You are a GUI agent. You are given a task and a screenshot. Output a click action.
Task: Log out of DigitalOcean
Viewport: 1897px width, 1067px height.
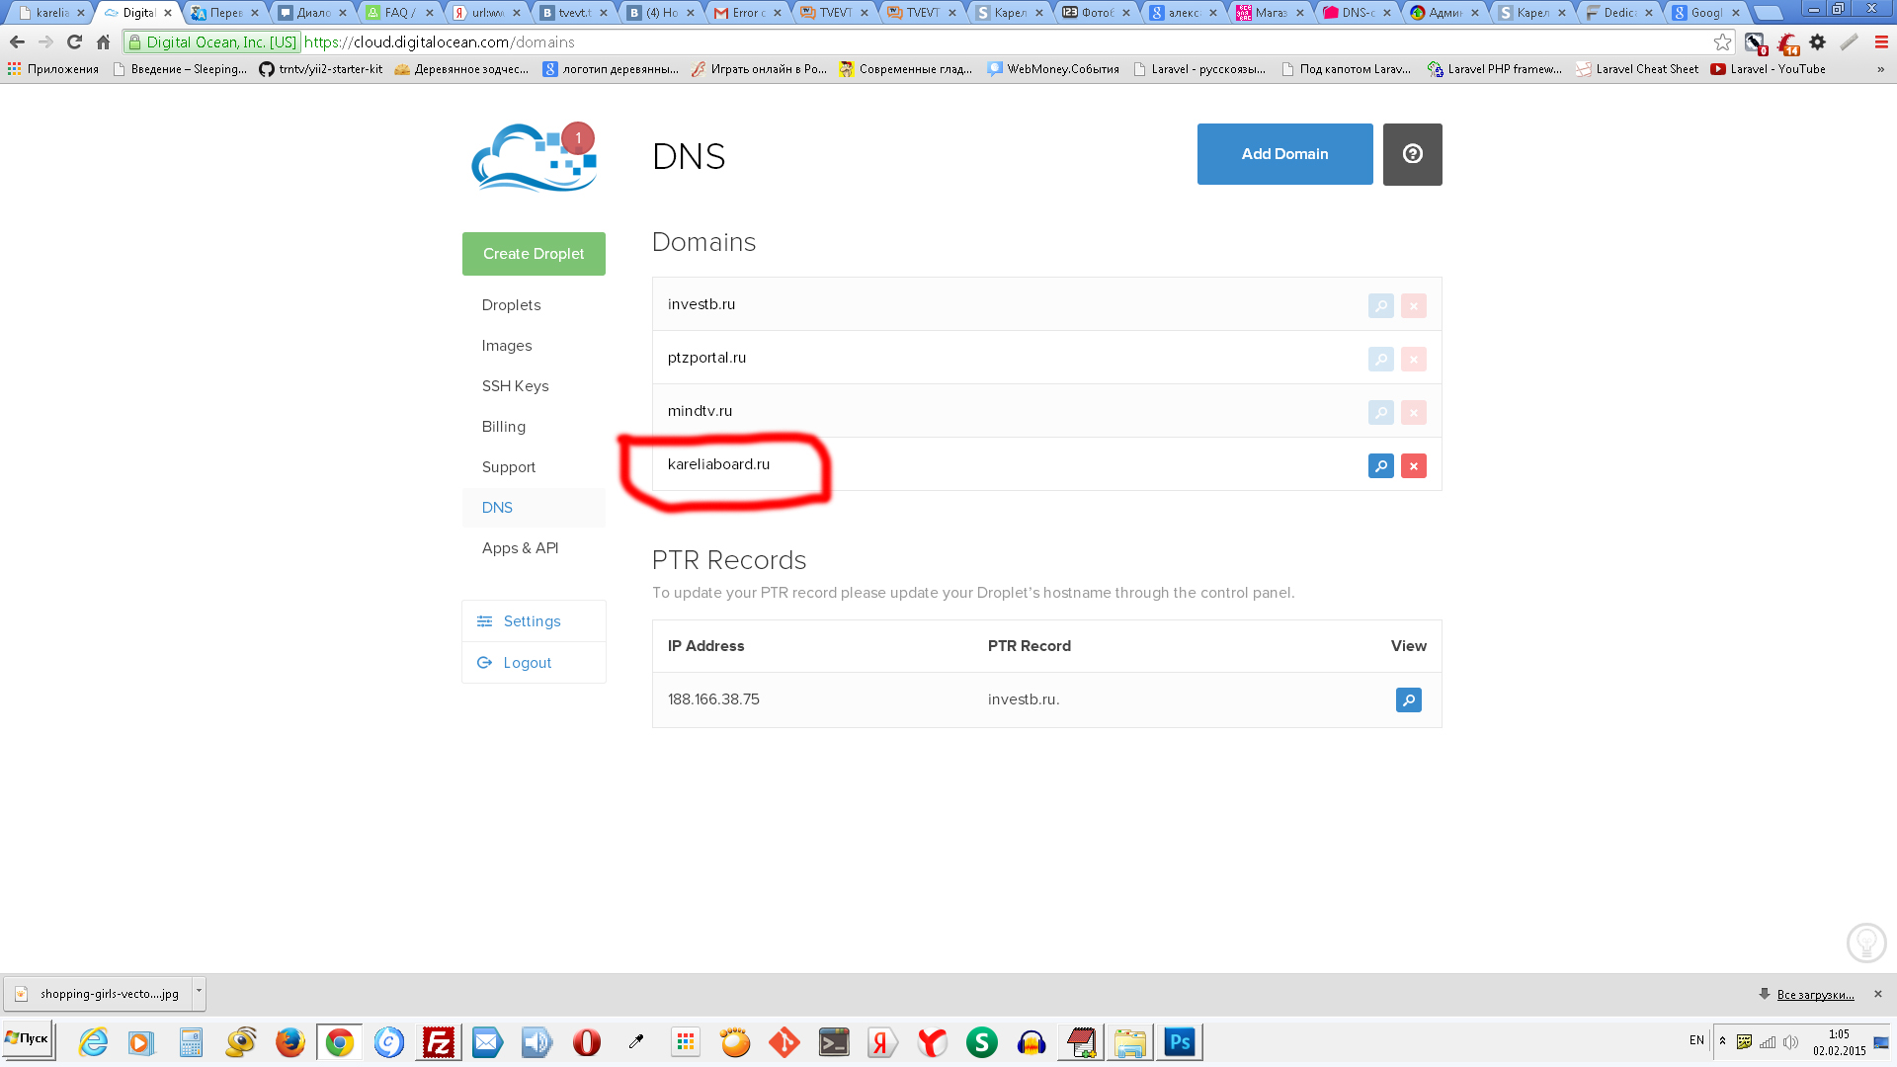pos(534,663)
